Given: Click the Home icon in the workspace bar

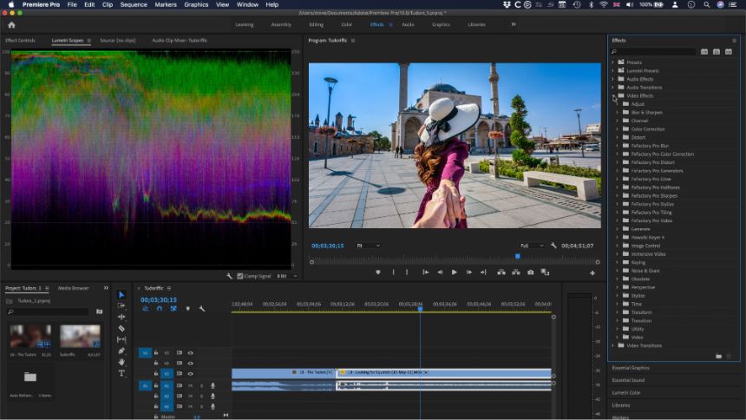Looking at the screenshot, I should point(11,24).
